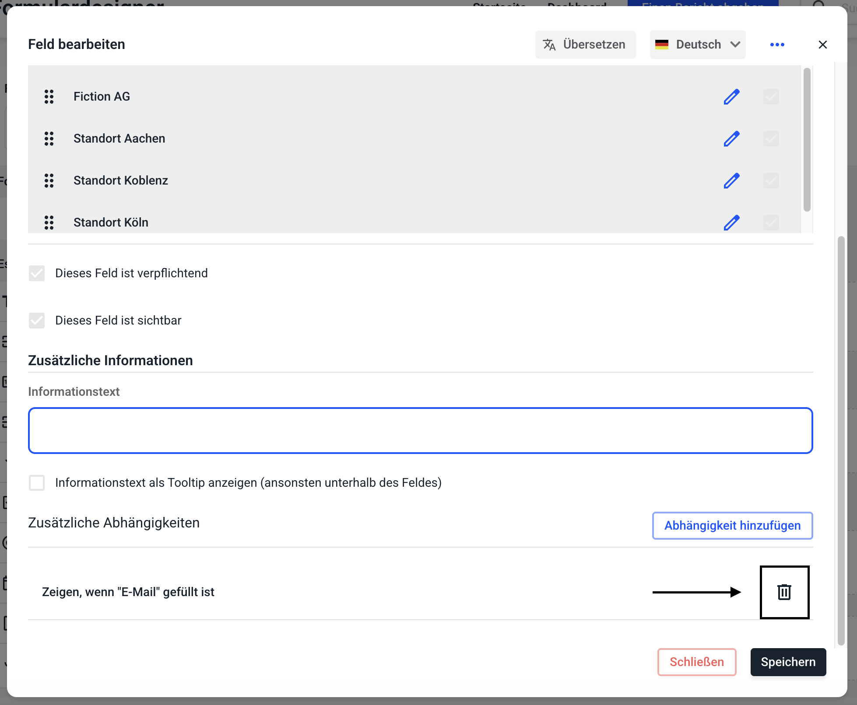Toggle the checkbox next to Standort Aachen
The width and height of the screenshot is (857, 705).
pos(771,139)
